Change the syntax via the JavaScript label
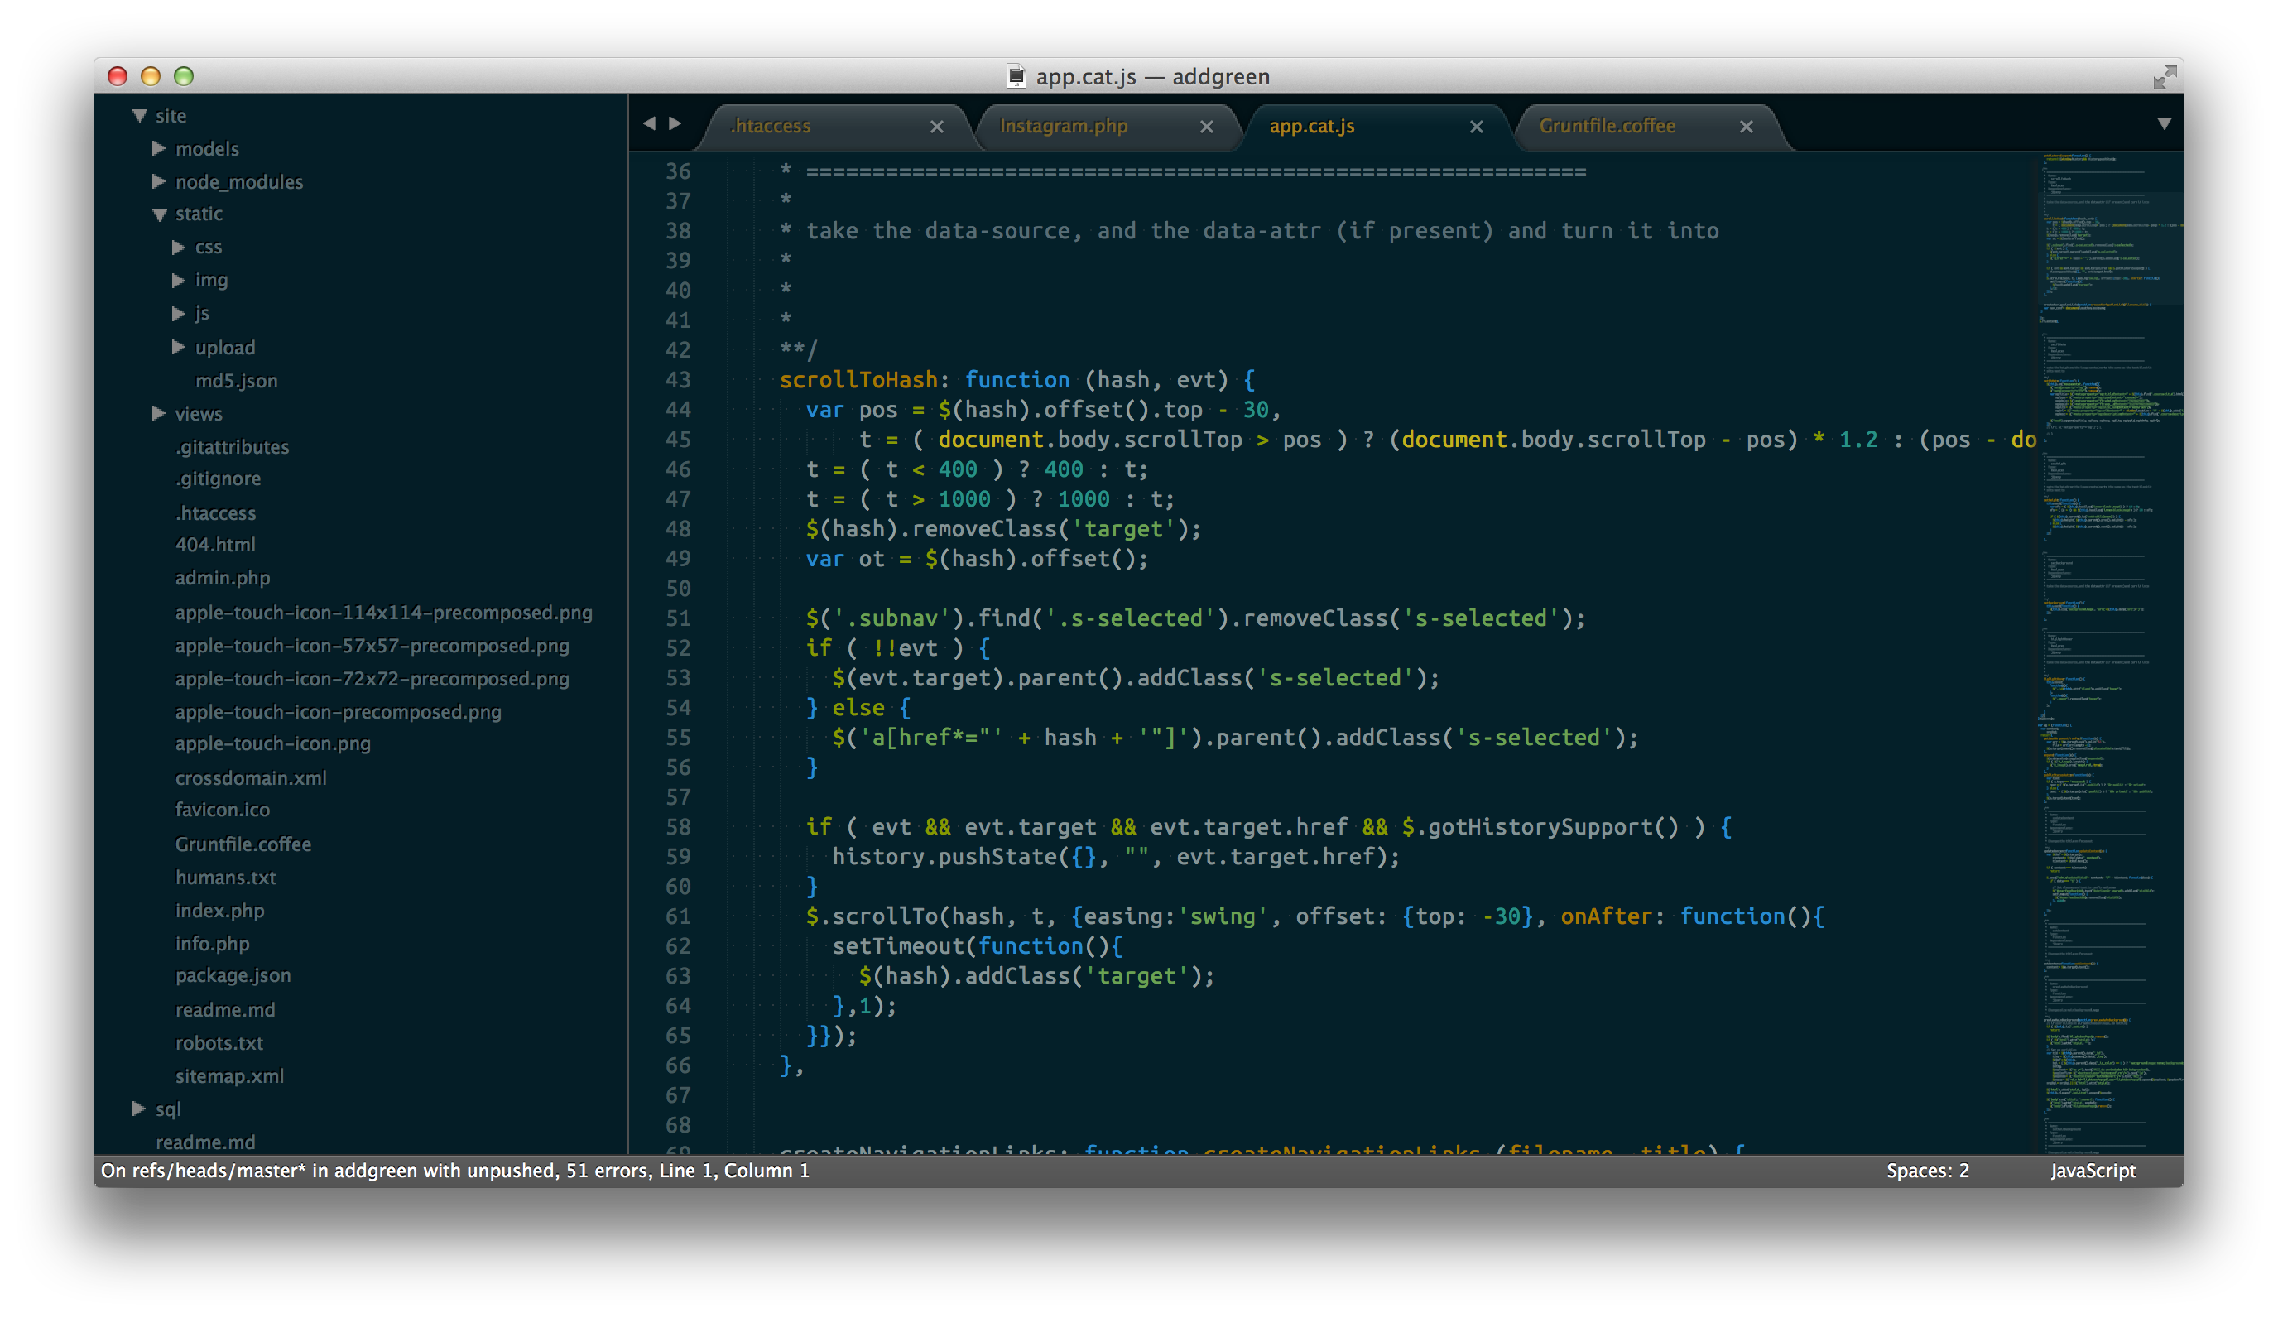This screenshot has width=2278, height=1318. (2092, 1171)
